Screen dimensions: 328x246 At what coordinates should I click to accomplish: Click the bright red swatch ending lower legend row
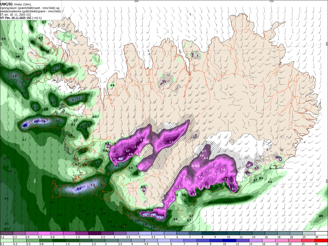(321, 241)
